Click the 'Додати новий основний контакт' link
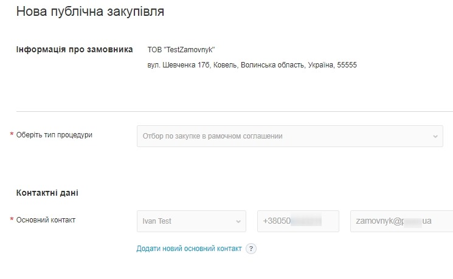The width and height of the screenshot is (453, 279). [x=189, y=249]
